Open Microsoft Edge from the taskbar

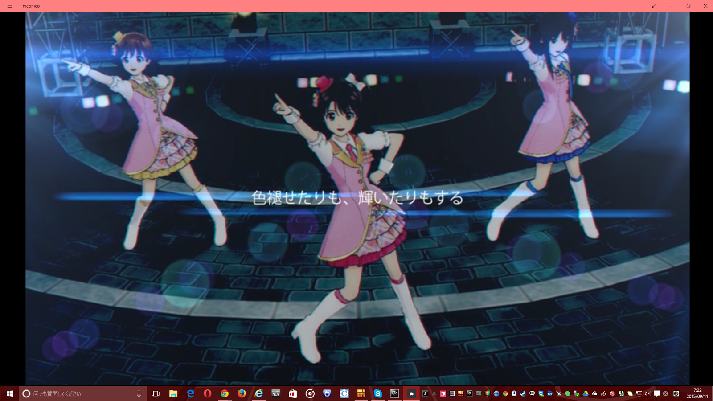click(x=190, y=393)
